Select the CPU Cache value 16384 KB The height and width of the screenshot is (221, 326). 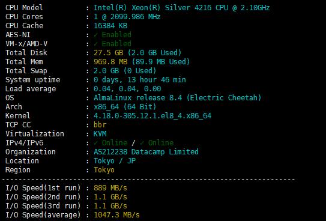coord(110,26)
